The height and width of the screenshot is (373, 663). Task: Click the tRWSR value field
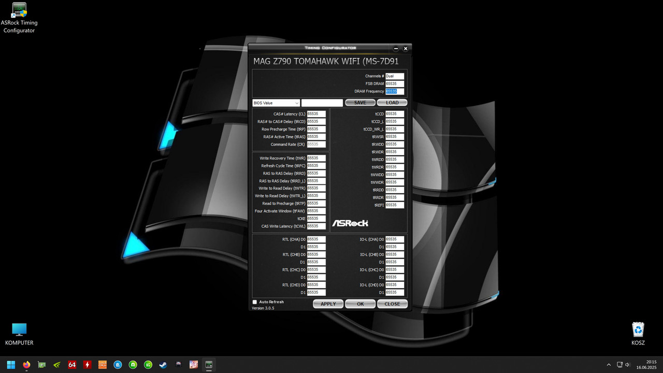pos(395,137)
